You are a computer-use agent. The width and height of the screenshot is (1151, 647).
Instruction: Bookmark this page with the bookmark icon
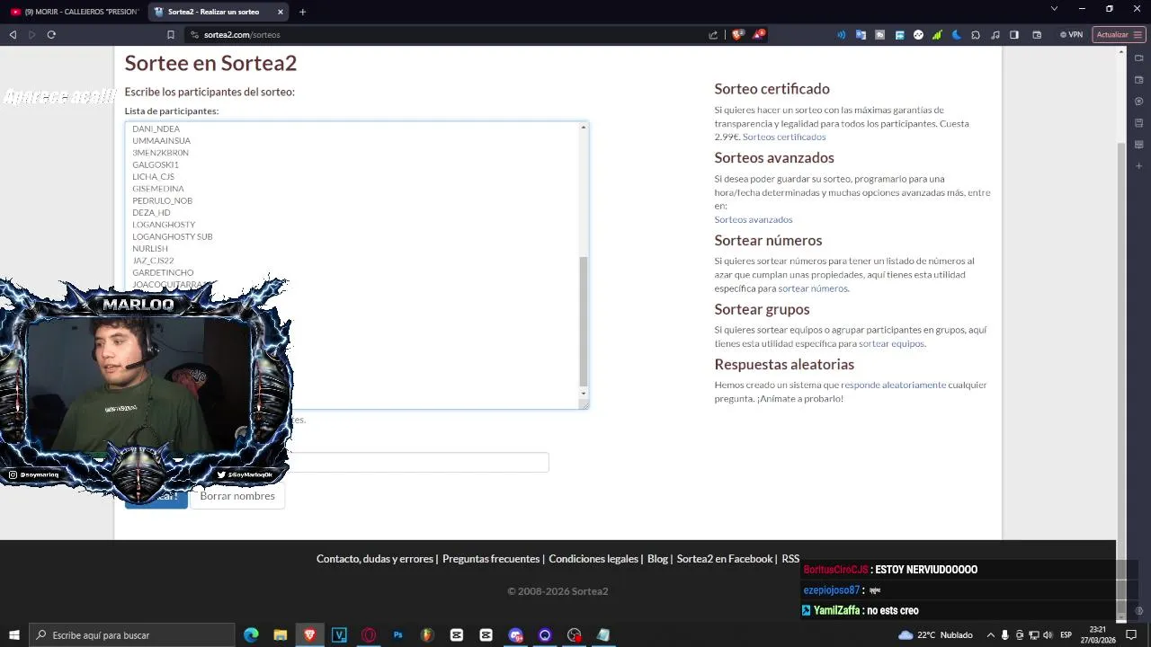pos(171,35)
